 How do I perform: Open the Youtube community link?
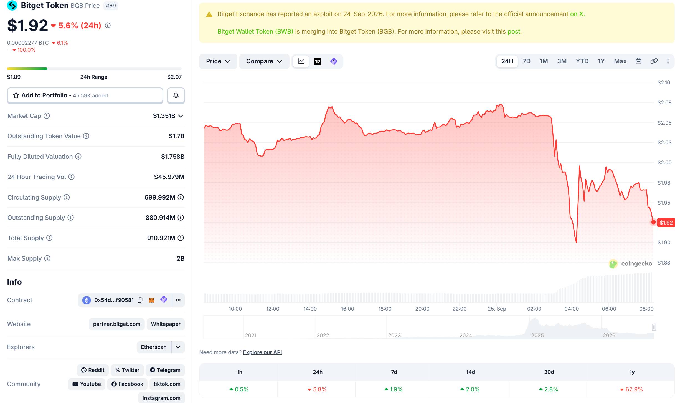87,384
